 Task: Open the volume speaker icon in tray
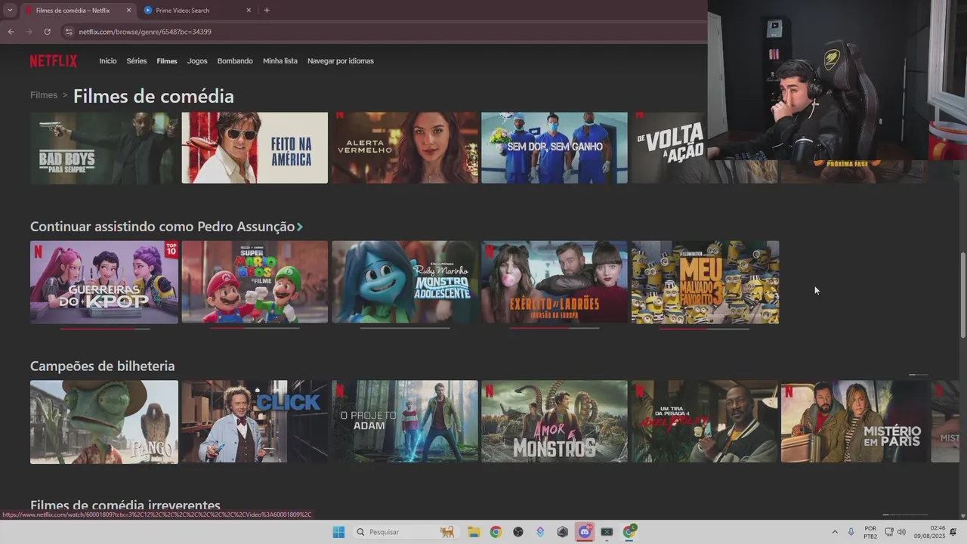tap(901, 532)
